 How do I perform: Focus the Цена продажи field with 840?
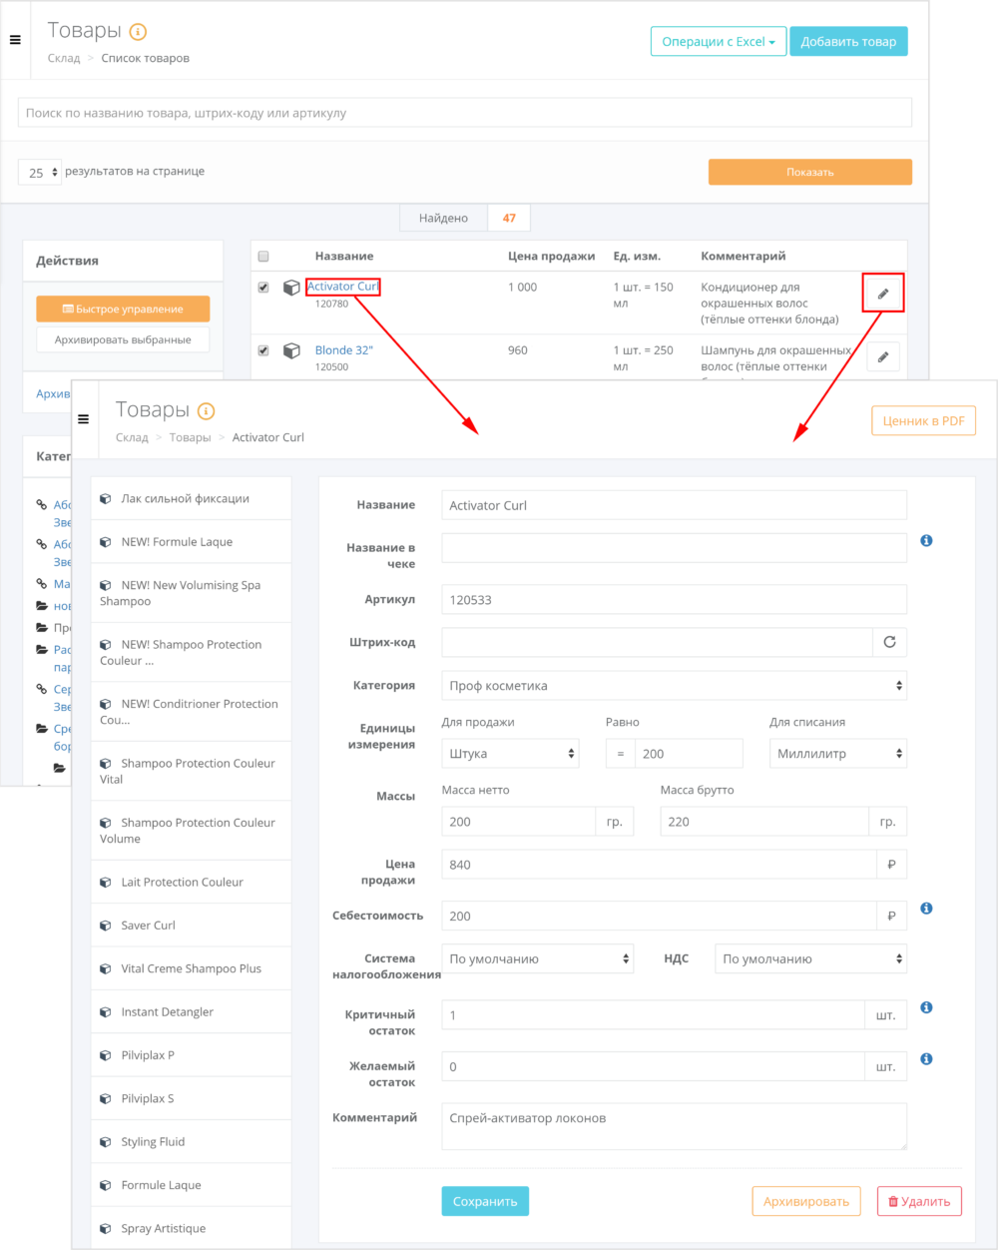[x=659, y=865]
